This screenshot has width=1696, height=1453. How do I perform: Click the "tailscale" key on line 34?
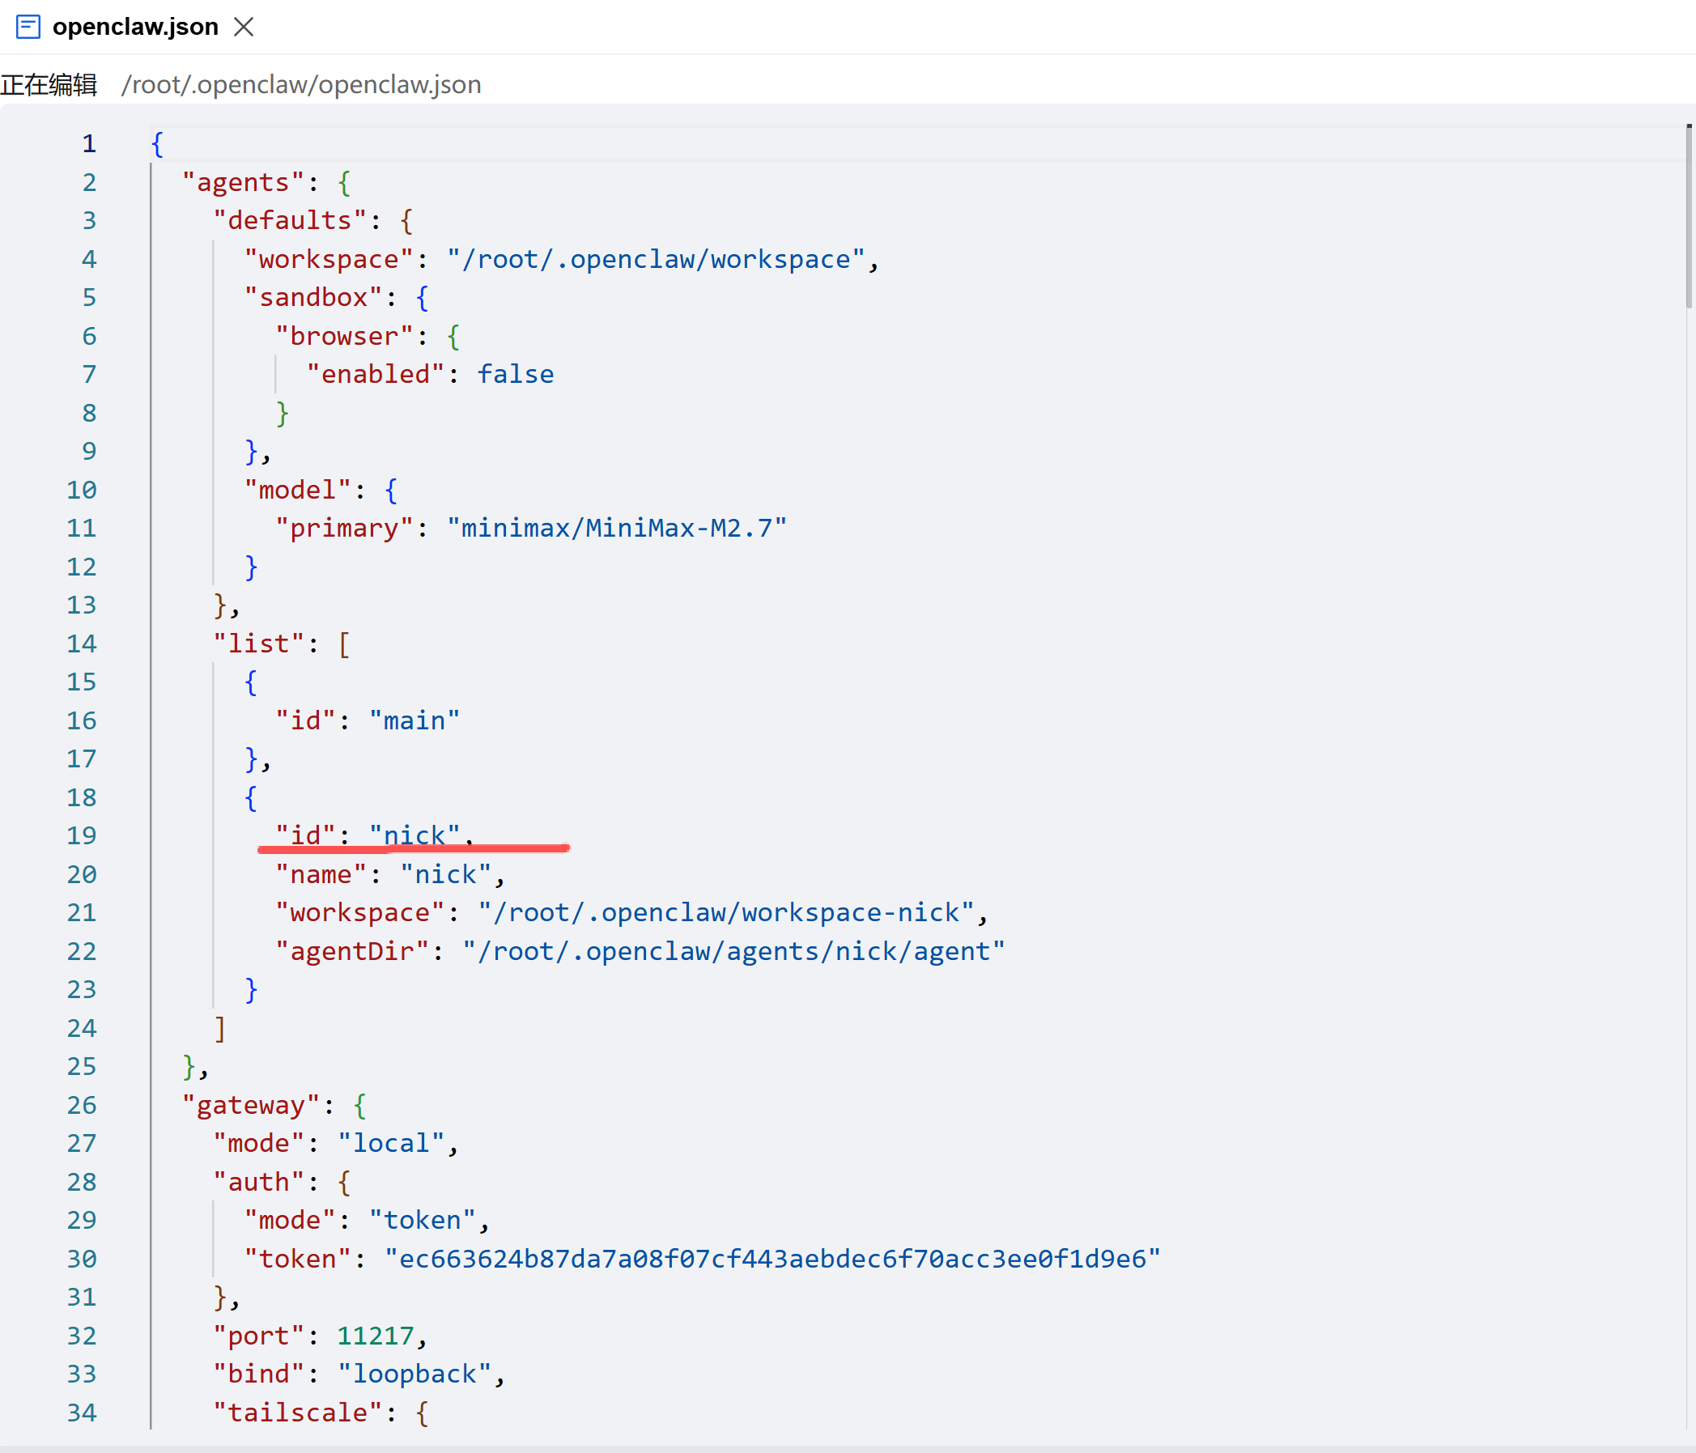coord(297,1413)
